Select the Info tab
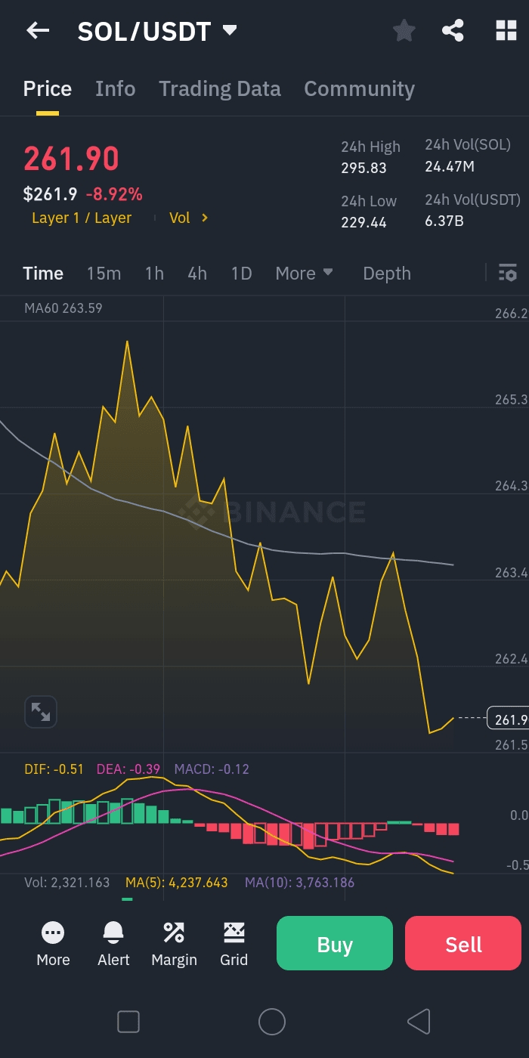 115,88
